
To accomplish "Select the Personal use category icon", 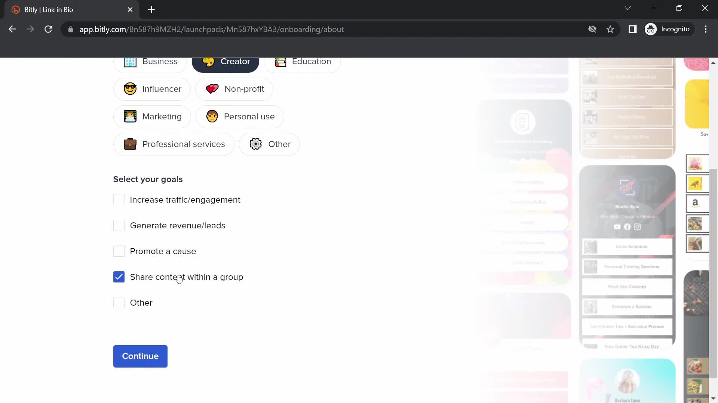I will pyautogui.click(x=212, y=117).
